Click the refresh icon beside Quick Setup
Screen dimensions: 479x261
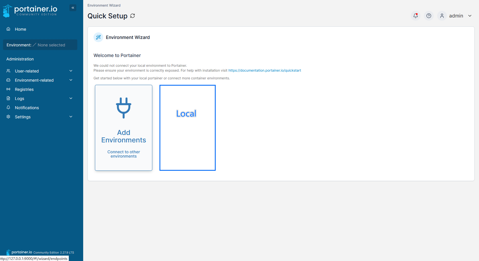click(x=133, y=16)
